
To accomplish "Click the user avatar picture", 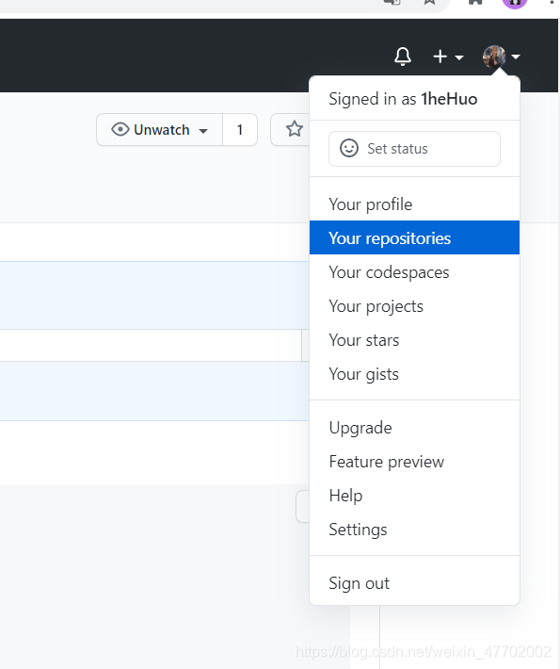I will pos(494,57).
